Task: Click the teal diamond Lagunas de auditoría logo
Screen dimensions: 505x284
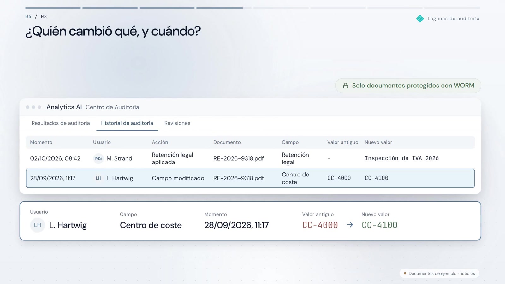Action: pyautogui.click(x=420, y=19)
